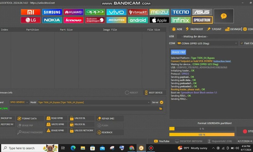Click the REBOOT button
This screenshot has height=152, width=253.
131,92
